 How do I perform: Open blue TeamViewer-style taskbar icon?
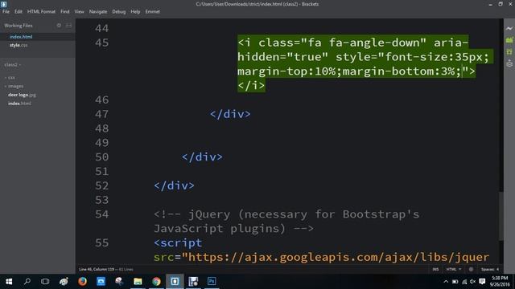coord(101,282)
